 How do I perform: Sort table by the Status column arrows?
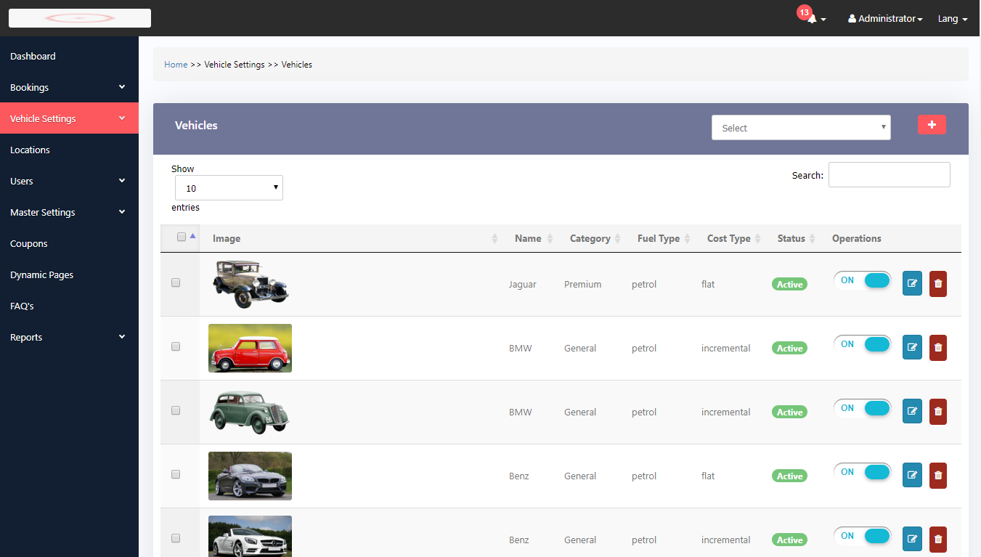813,239
